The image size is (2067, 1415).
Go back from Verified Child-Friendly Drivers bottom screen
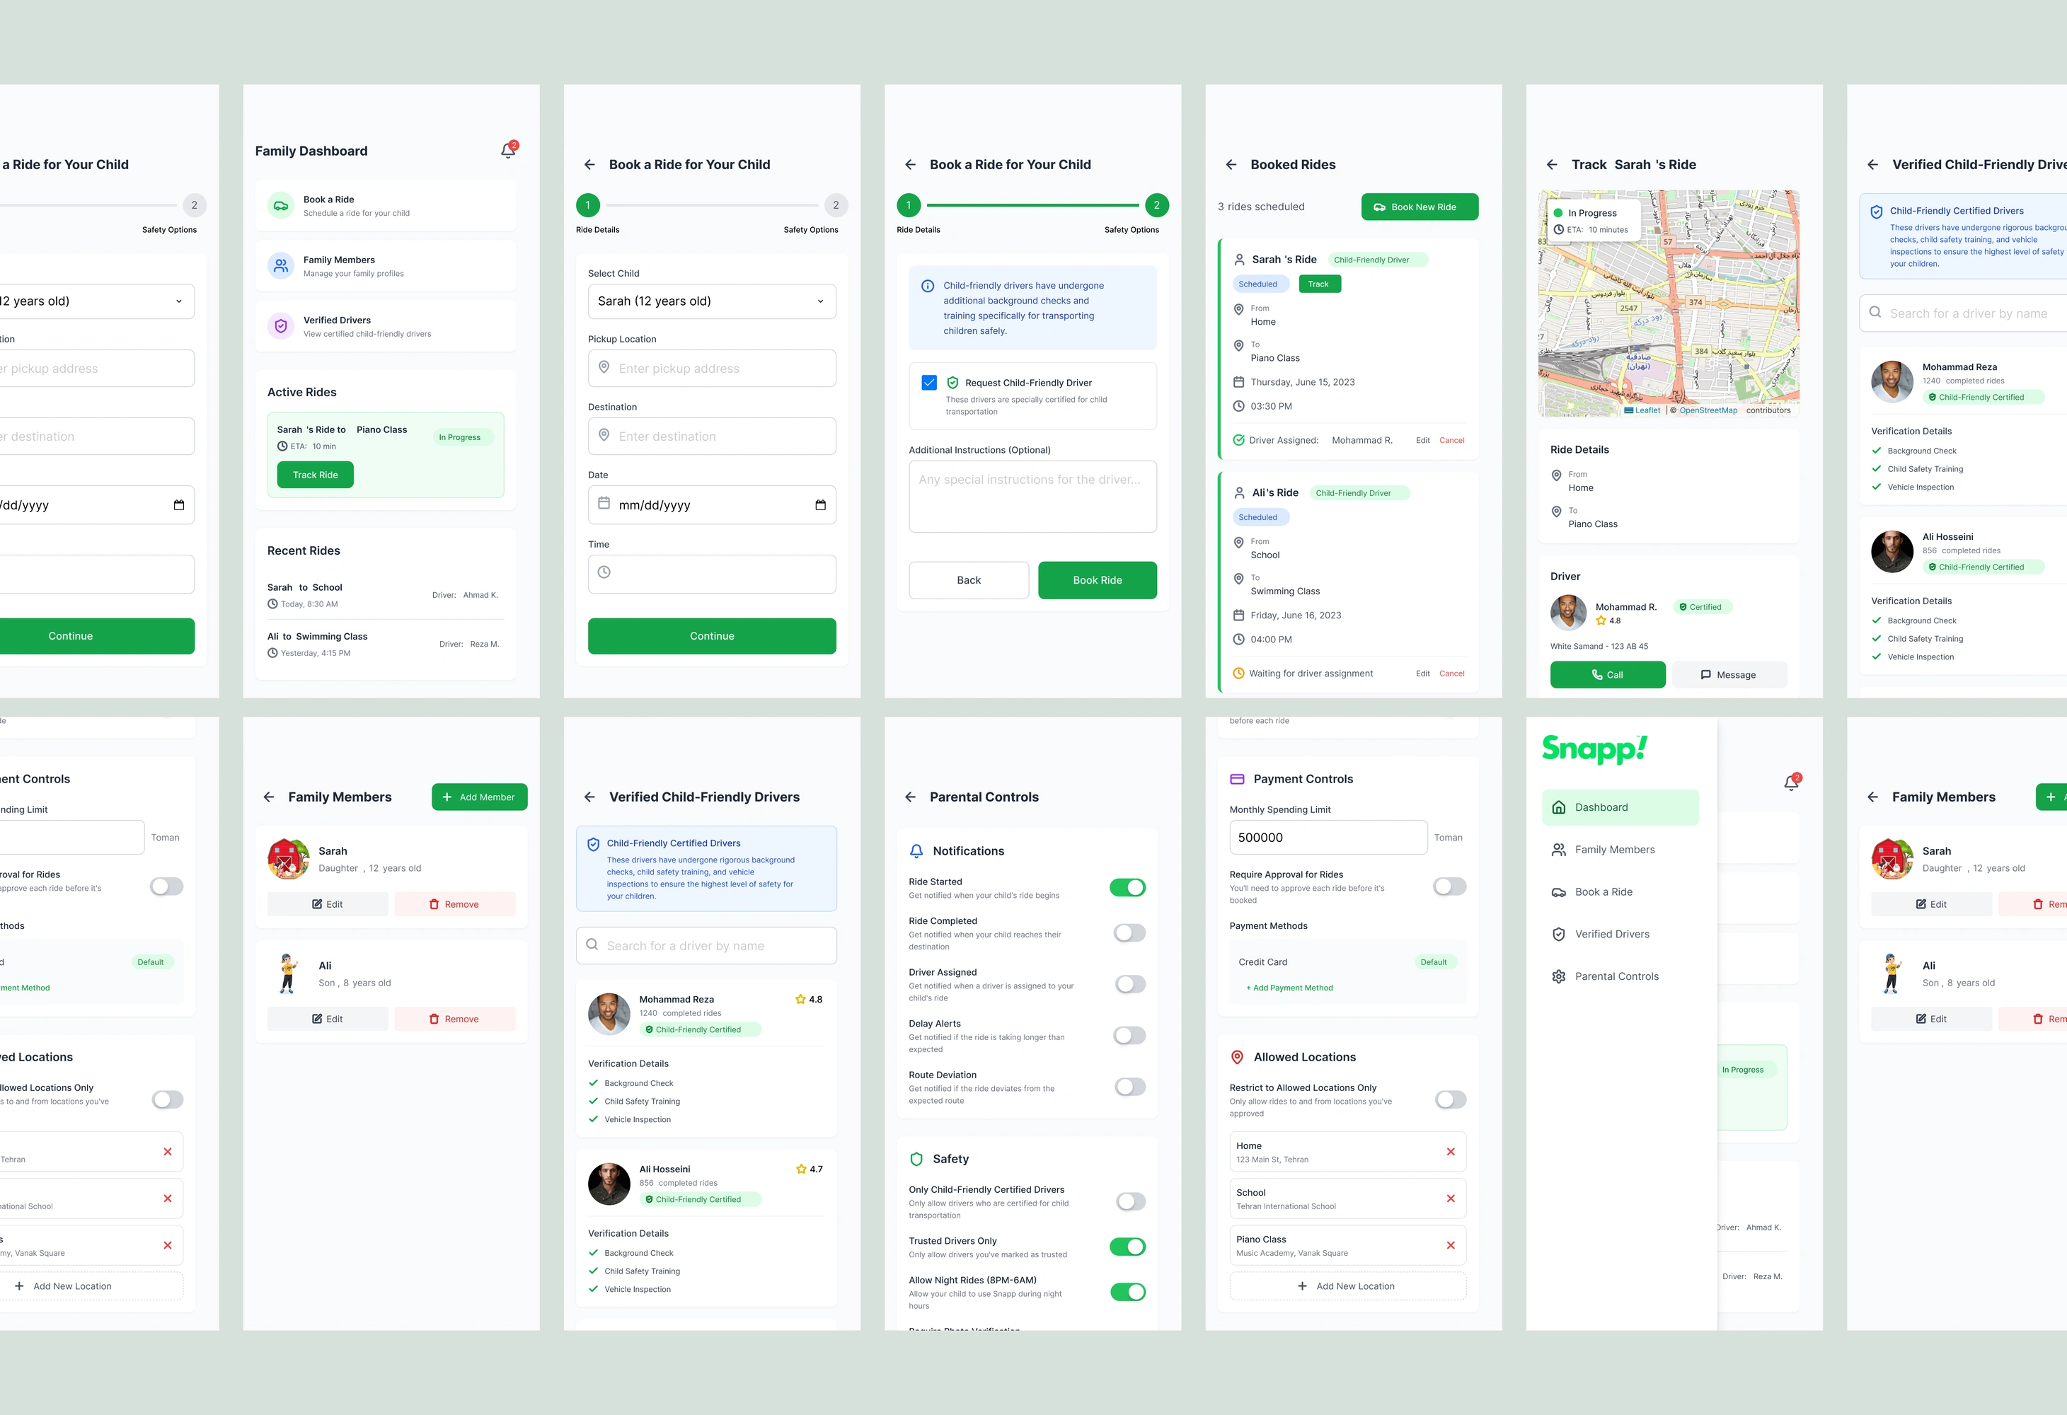(589, 797)
